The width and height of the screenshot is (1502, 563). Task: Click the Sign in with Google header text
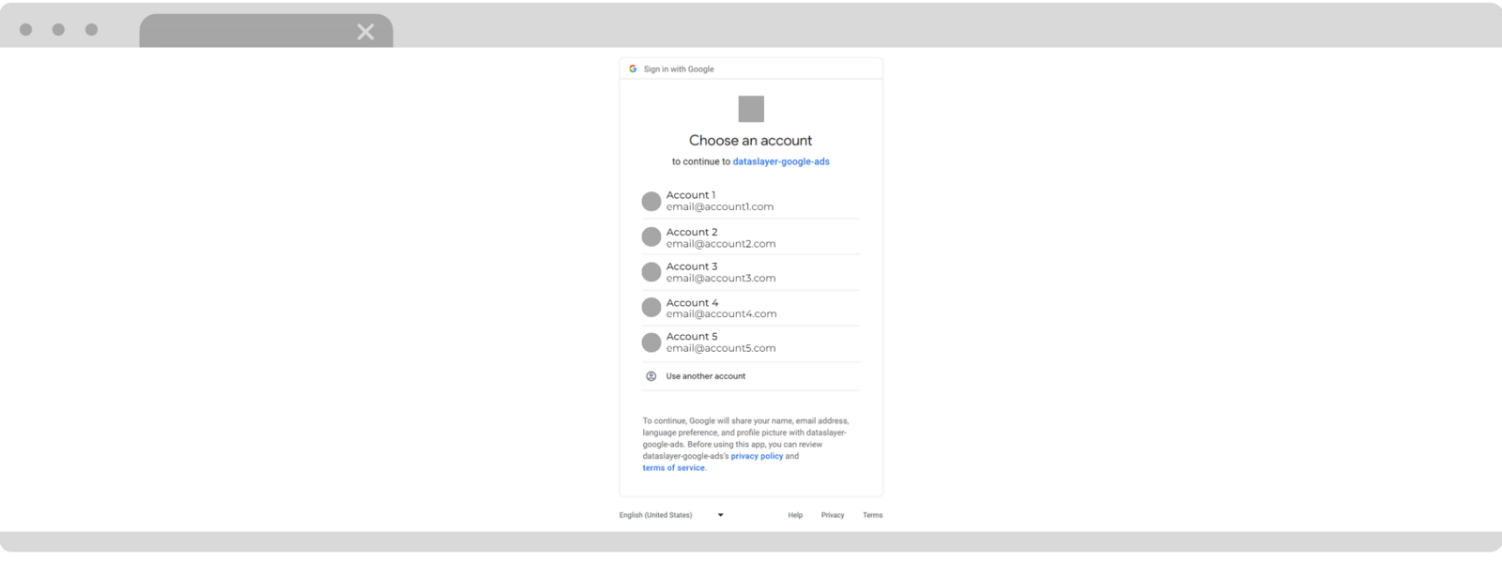[679, 69]
